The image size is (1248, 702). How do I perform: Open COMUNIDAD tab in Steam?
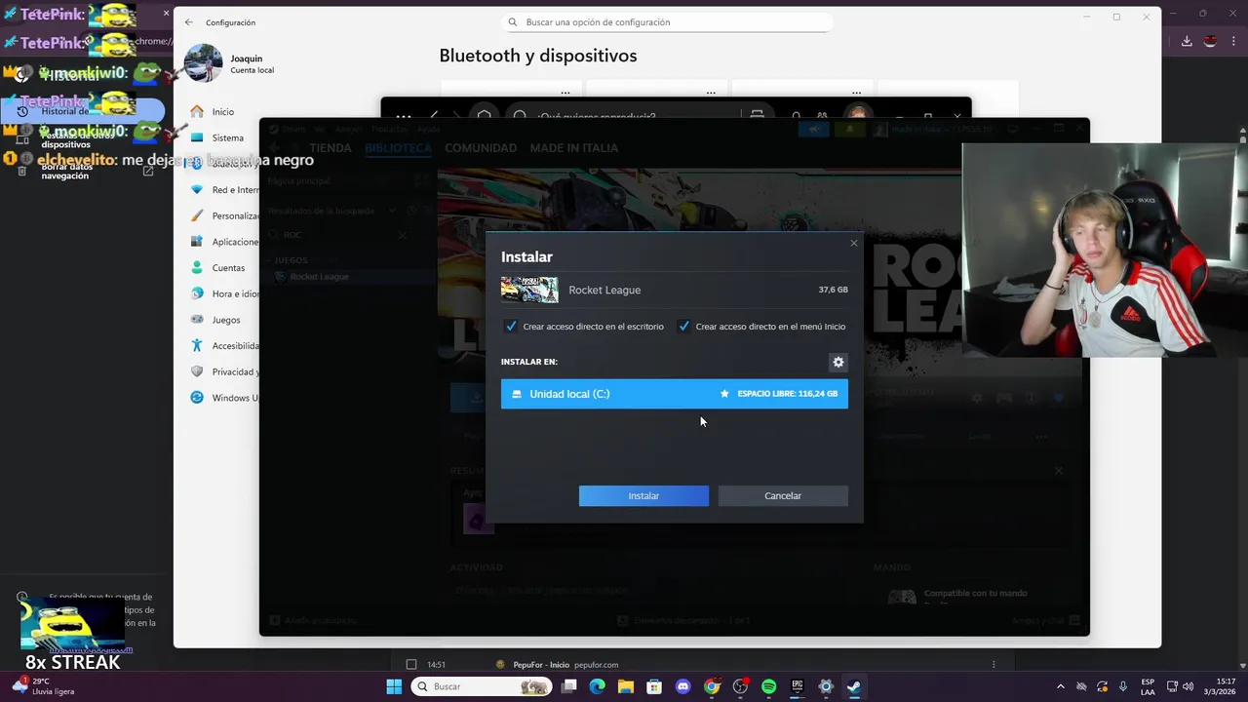[481, 148]
